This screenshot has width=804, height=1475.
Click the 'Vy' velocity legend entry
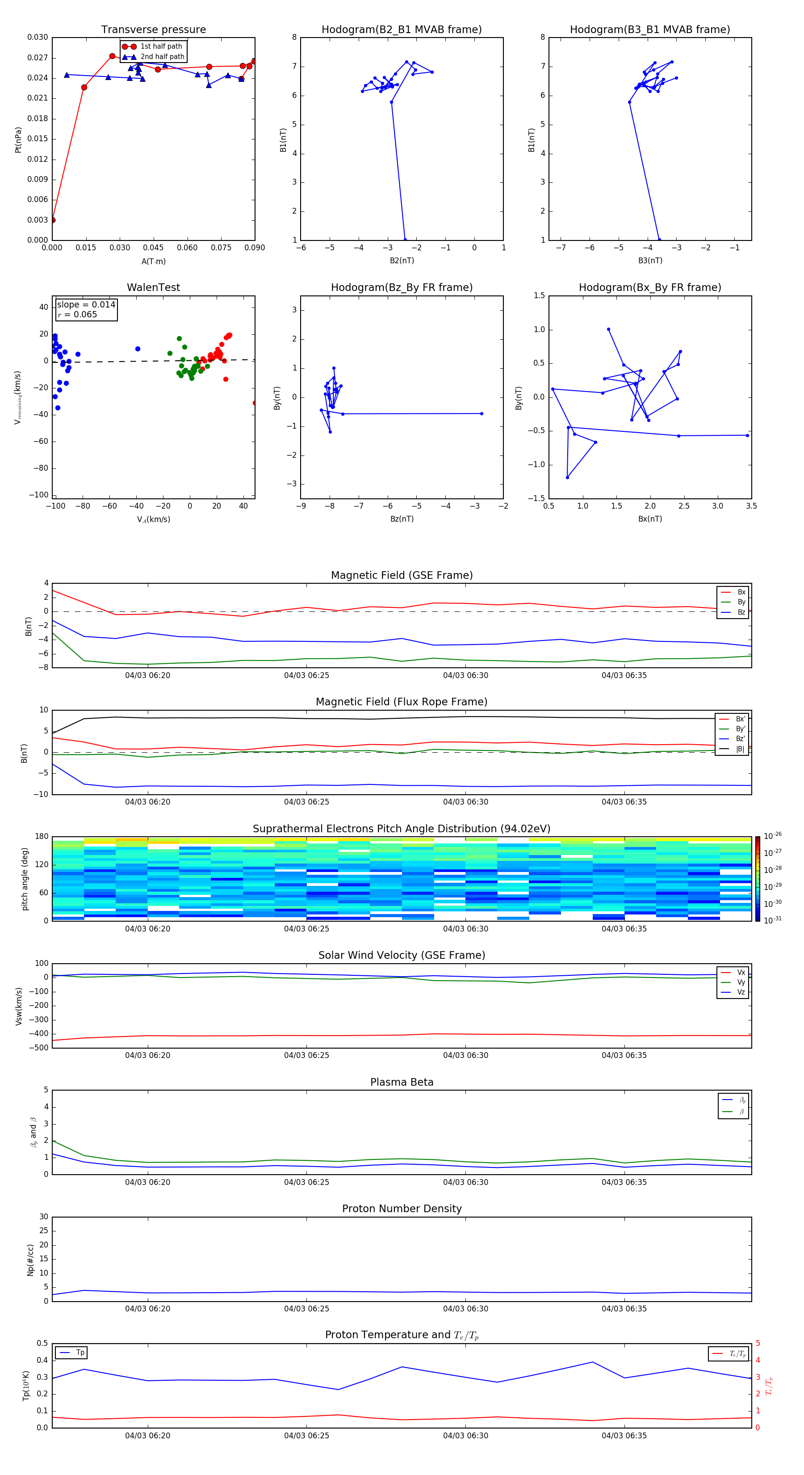733,982
